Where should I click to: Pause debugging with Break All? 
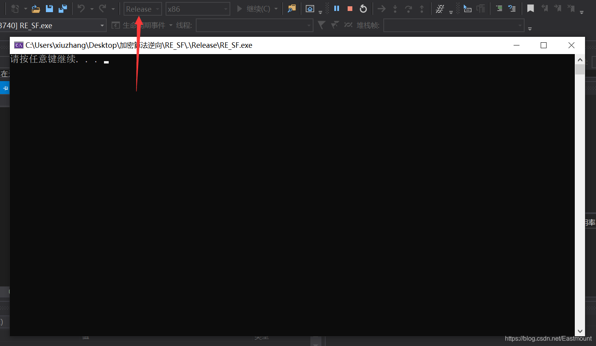[337, 9]
